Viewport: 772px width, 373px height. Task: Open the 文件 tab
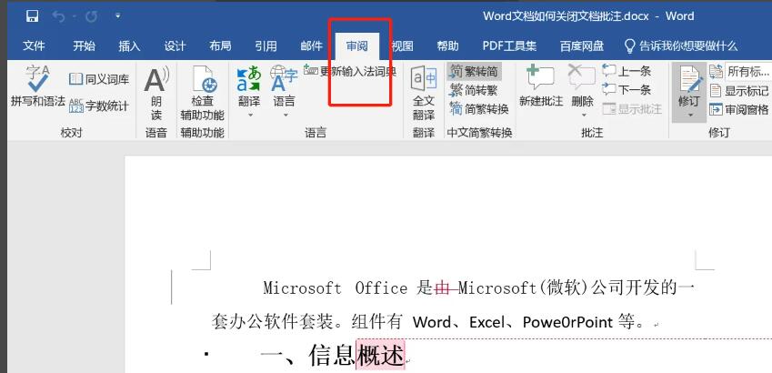34,46
